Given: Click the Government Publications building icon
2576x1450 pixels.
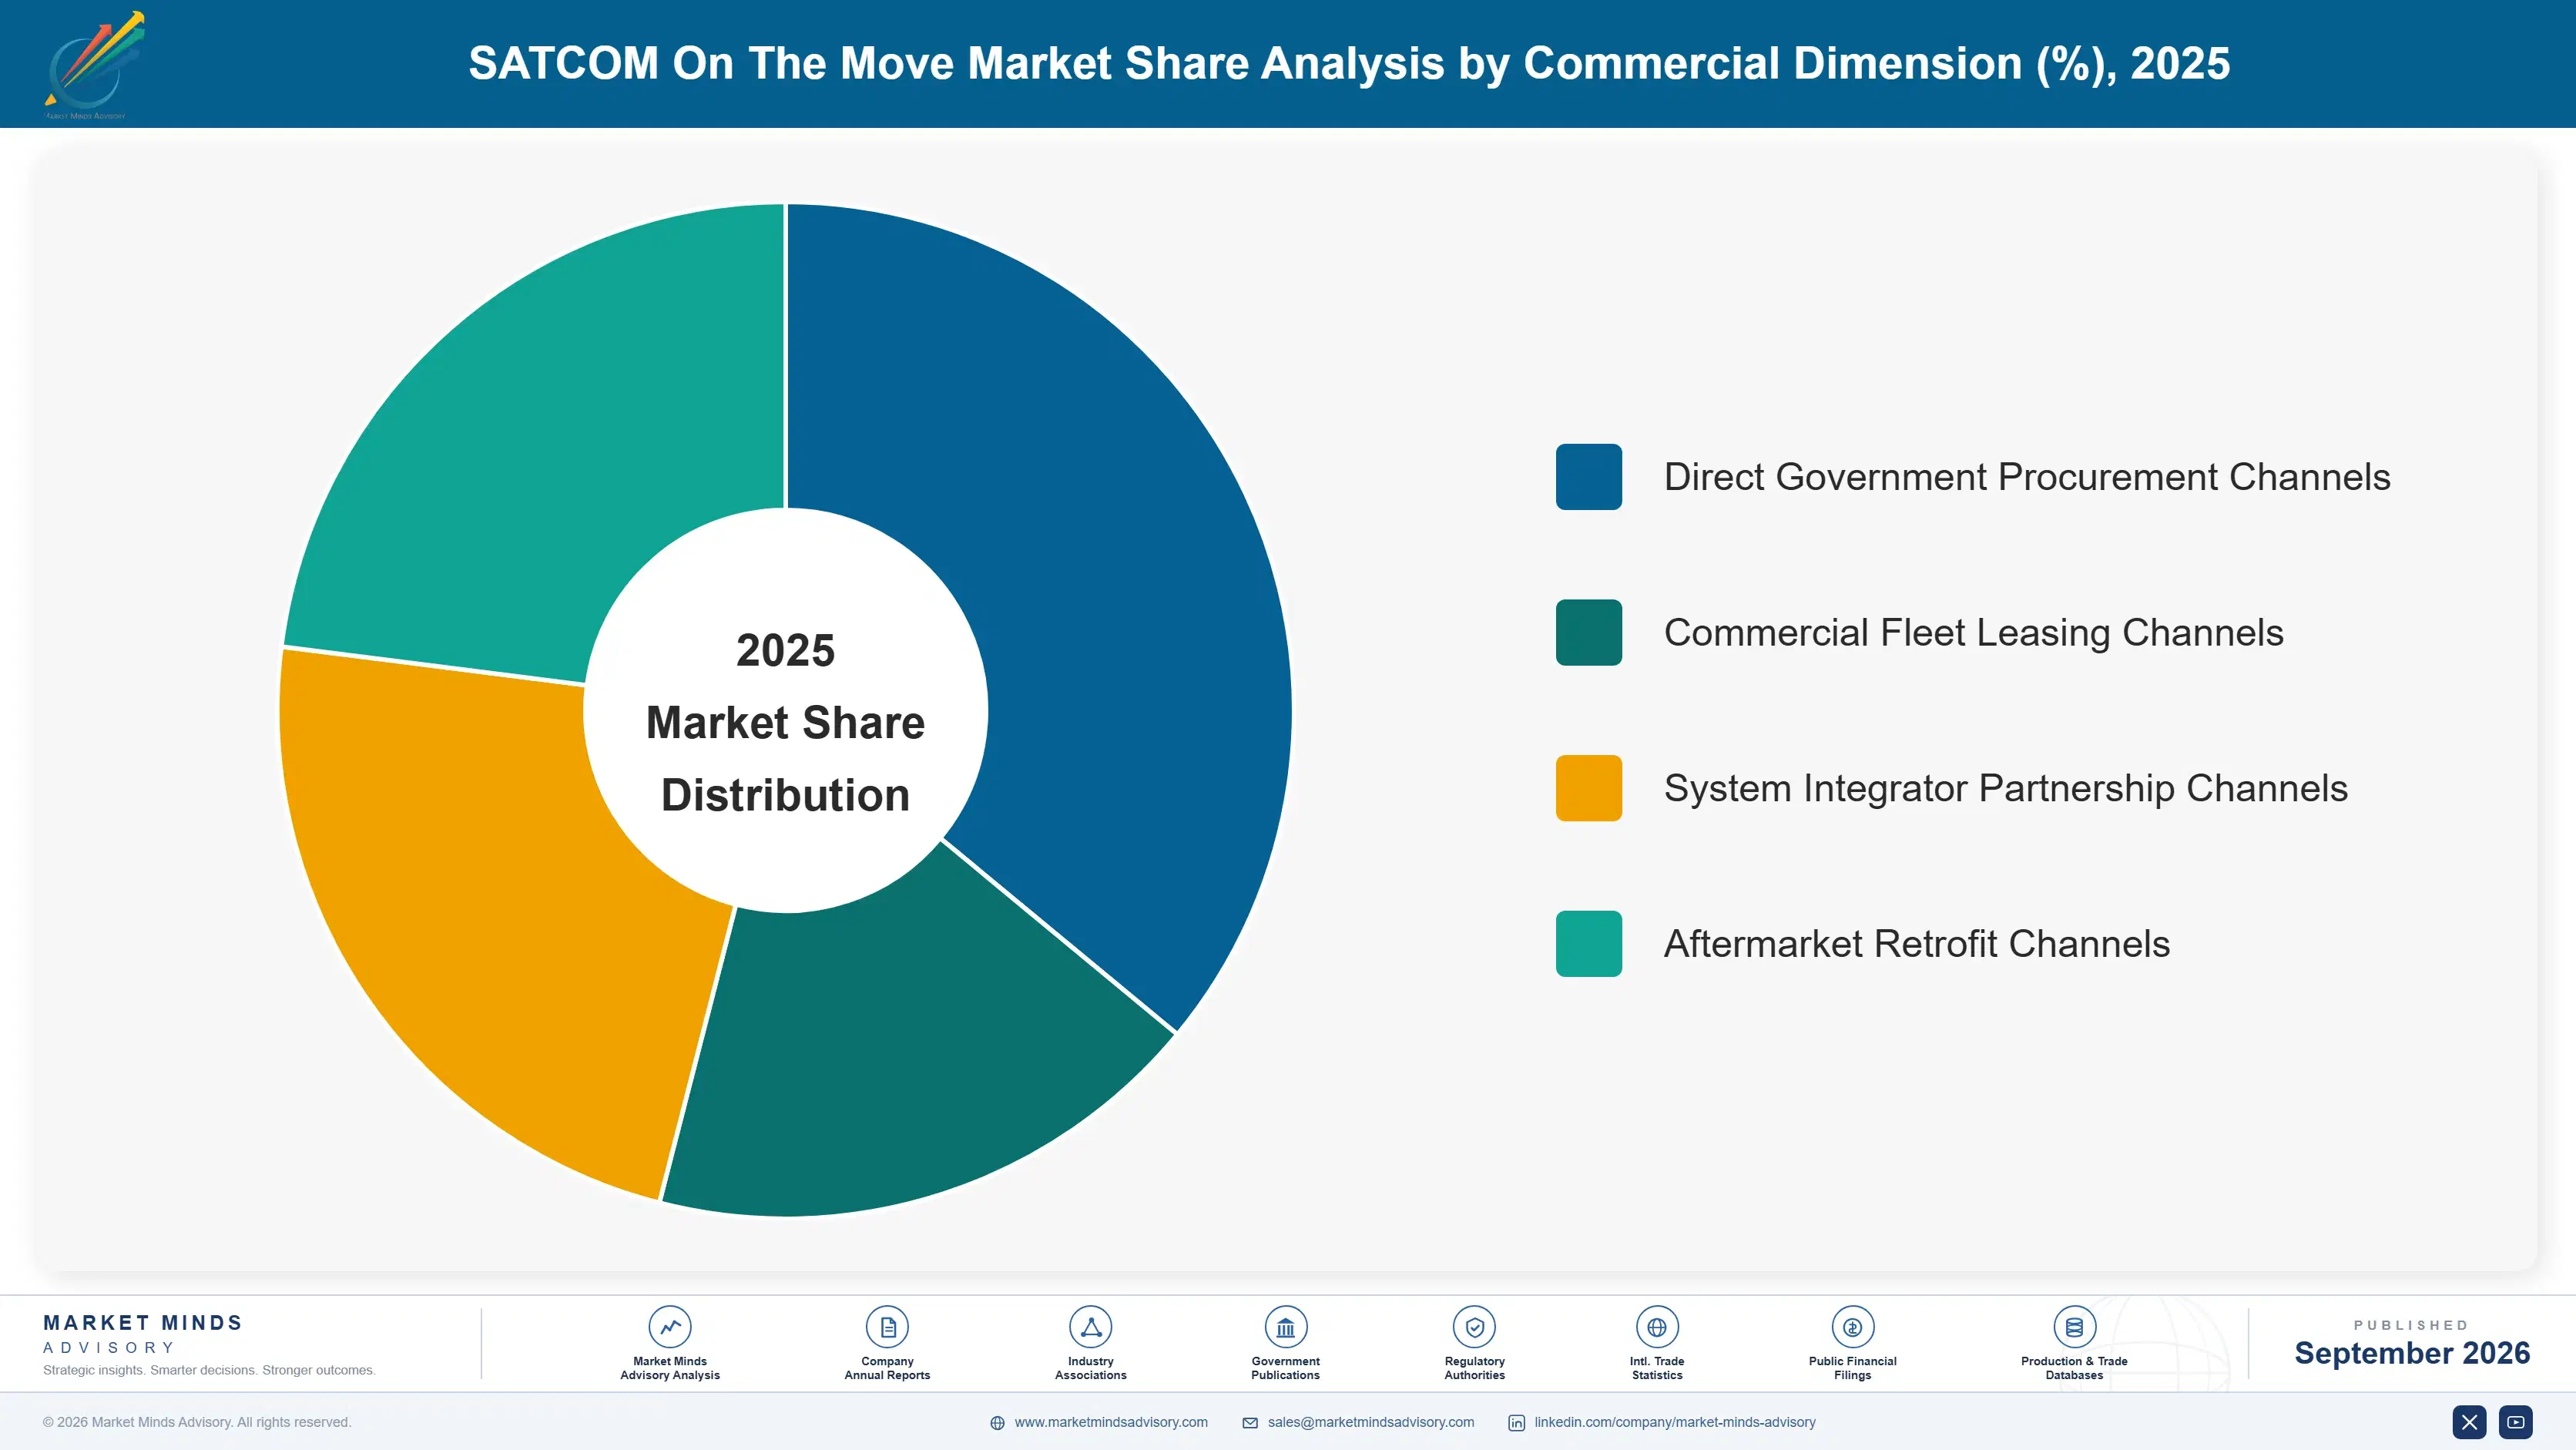Looking at the screenshot, I should (x=1285, y=1327).
